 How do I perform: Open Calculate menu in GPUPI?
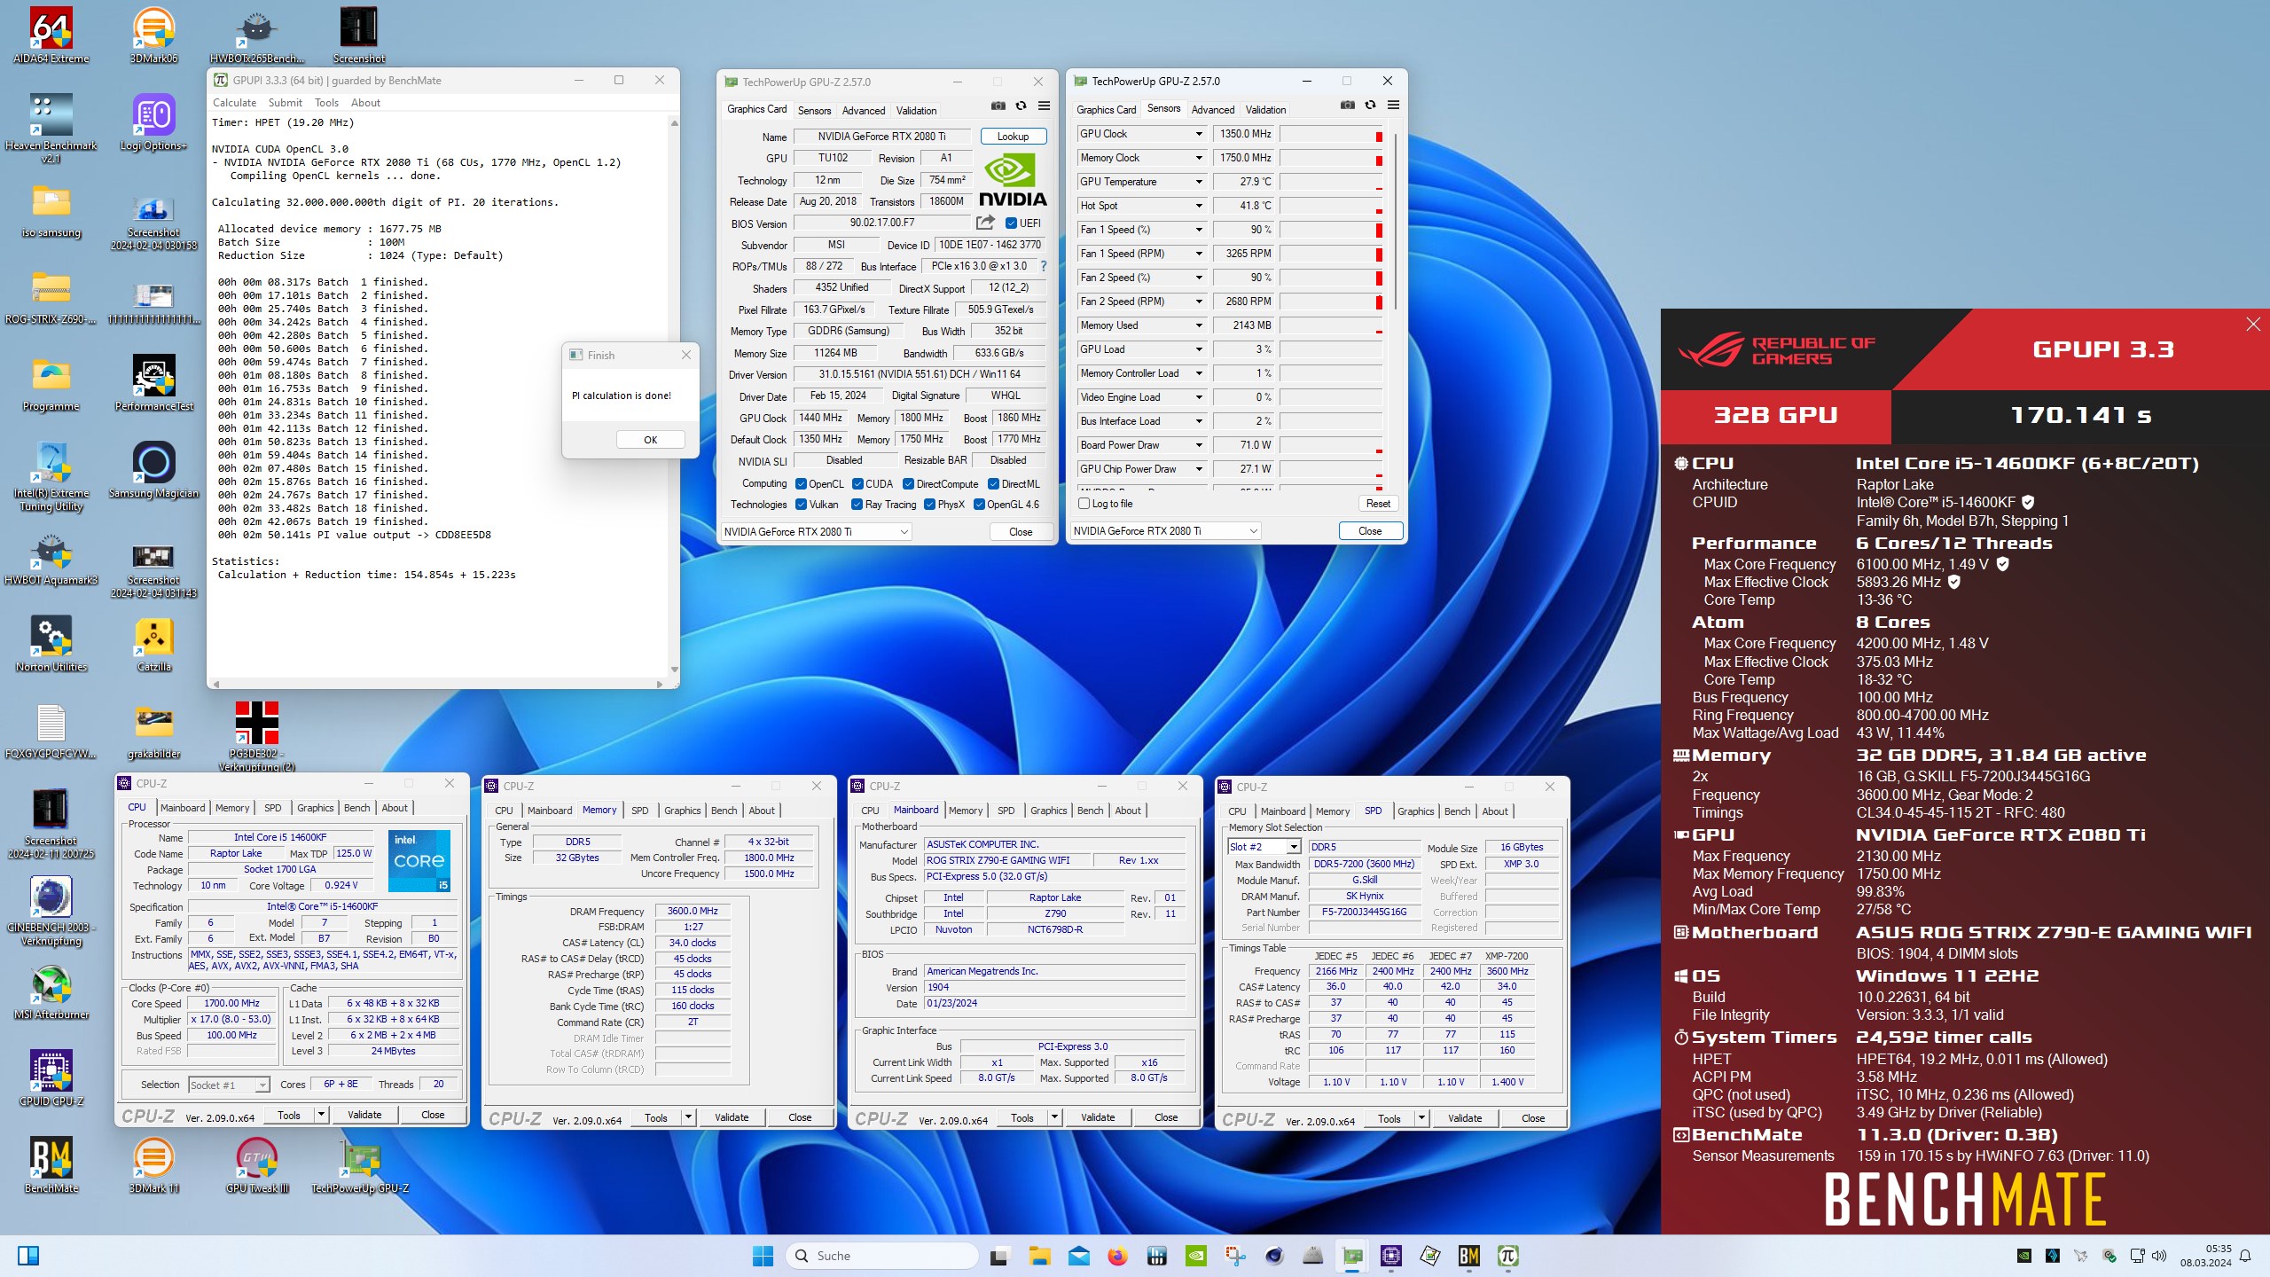(234, 103)
